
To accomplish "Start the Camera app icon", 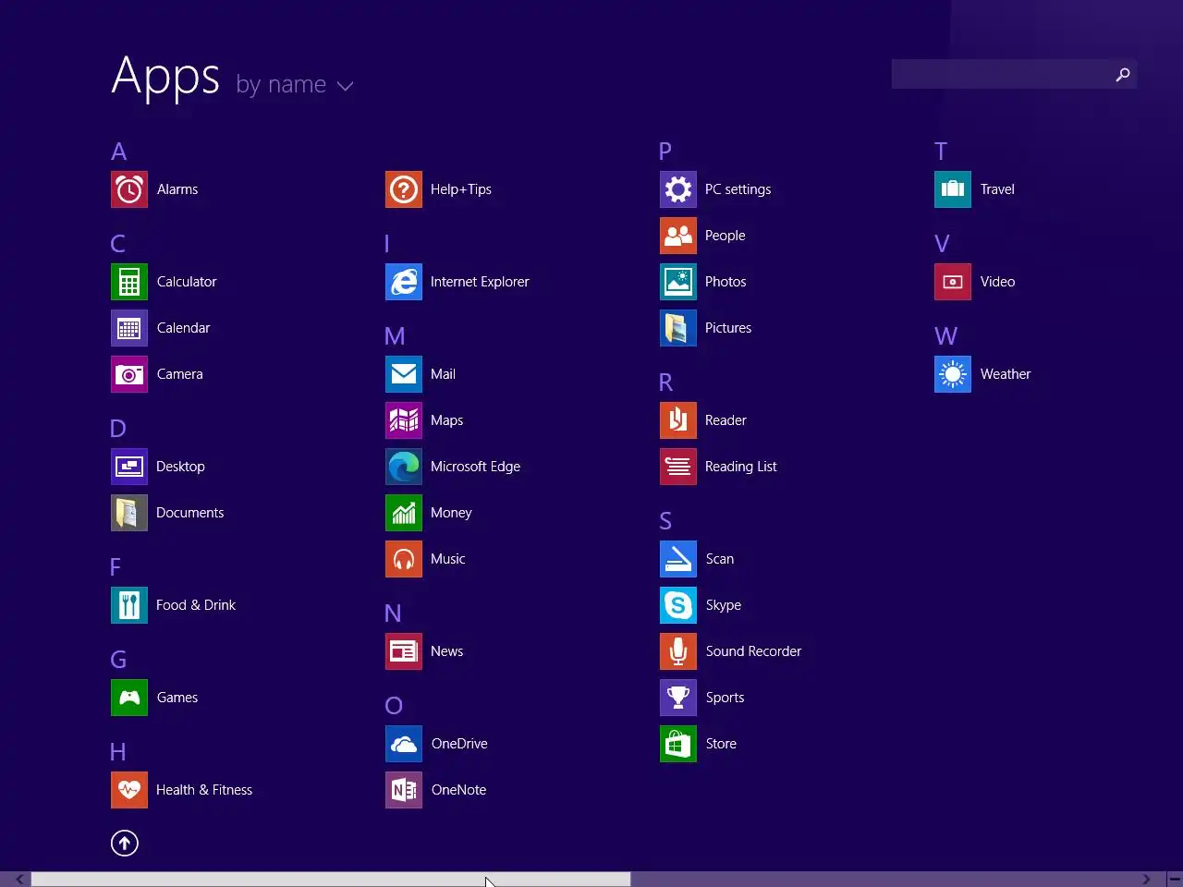I will pos(129,374).
